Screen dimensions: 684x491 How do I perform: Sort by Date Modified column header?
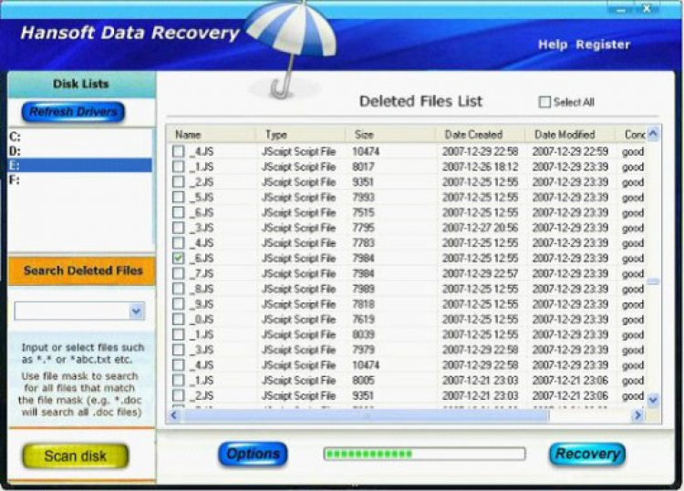pyautogui.click(x=571, y=135)
